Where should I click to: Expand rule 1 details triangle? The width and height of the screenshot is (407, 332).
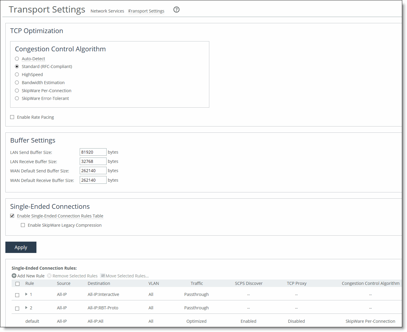26,294
